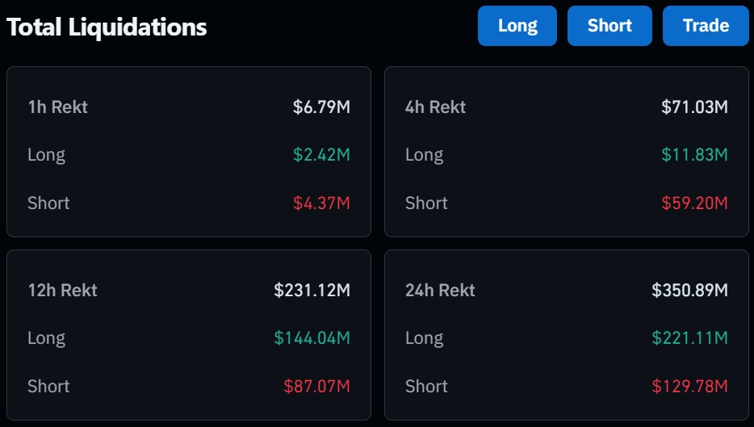
Task: Select the 1h Rekt total $6.79M
Action: (x=321, y=107)
